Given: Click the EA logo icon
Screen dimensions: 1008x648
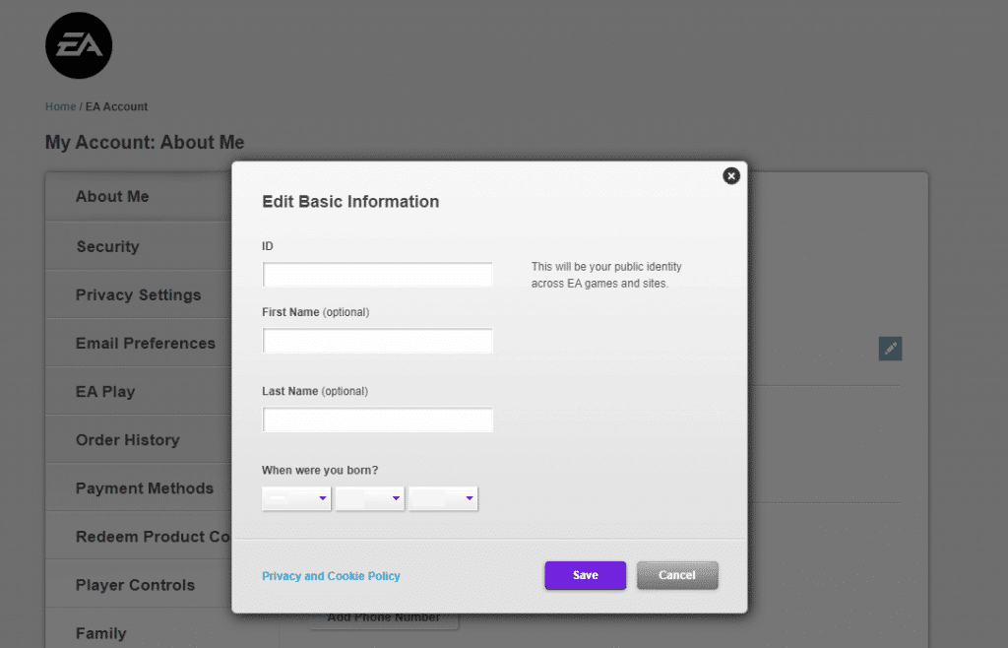Looking at the screenshot, I should pos(79,45).
